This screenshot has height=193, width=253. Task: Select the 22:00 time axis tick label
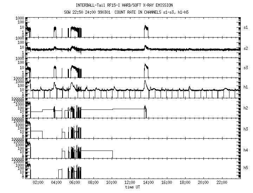pos(222,182)
